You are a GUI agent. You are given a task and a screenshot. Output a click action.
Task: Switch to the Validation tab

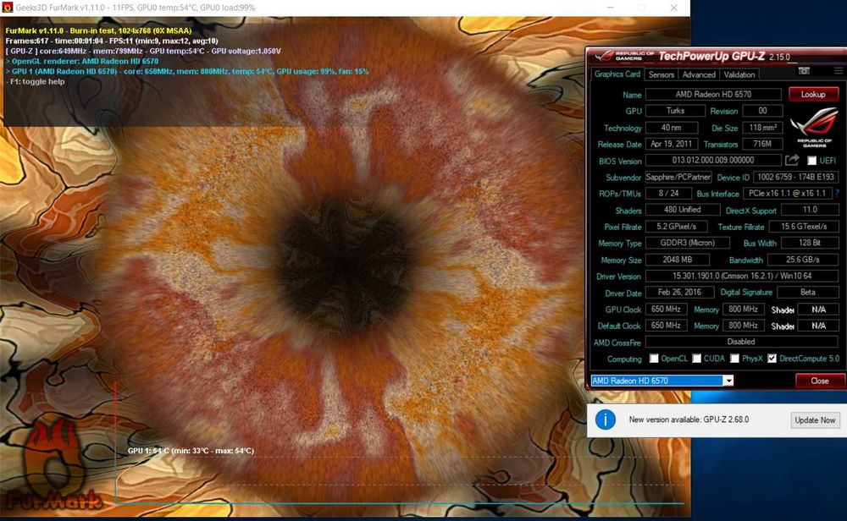click(739, 74)
